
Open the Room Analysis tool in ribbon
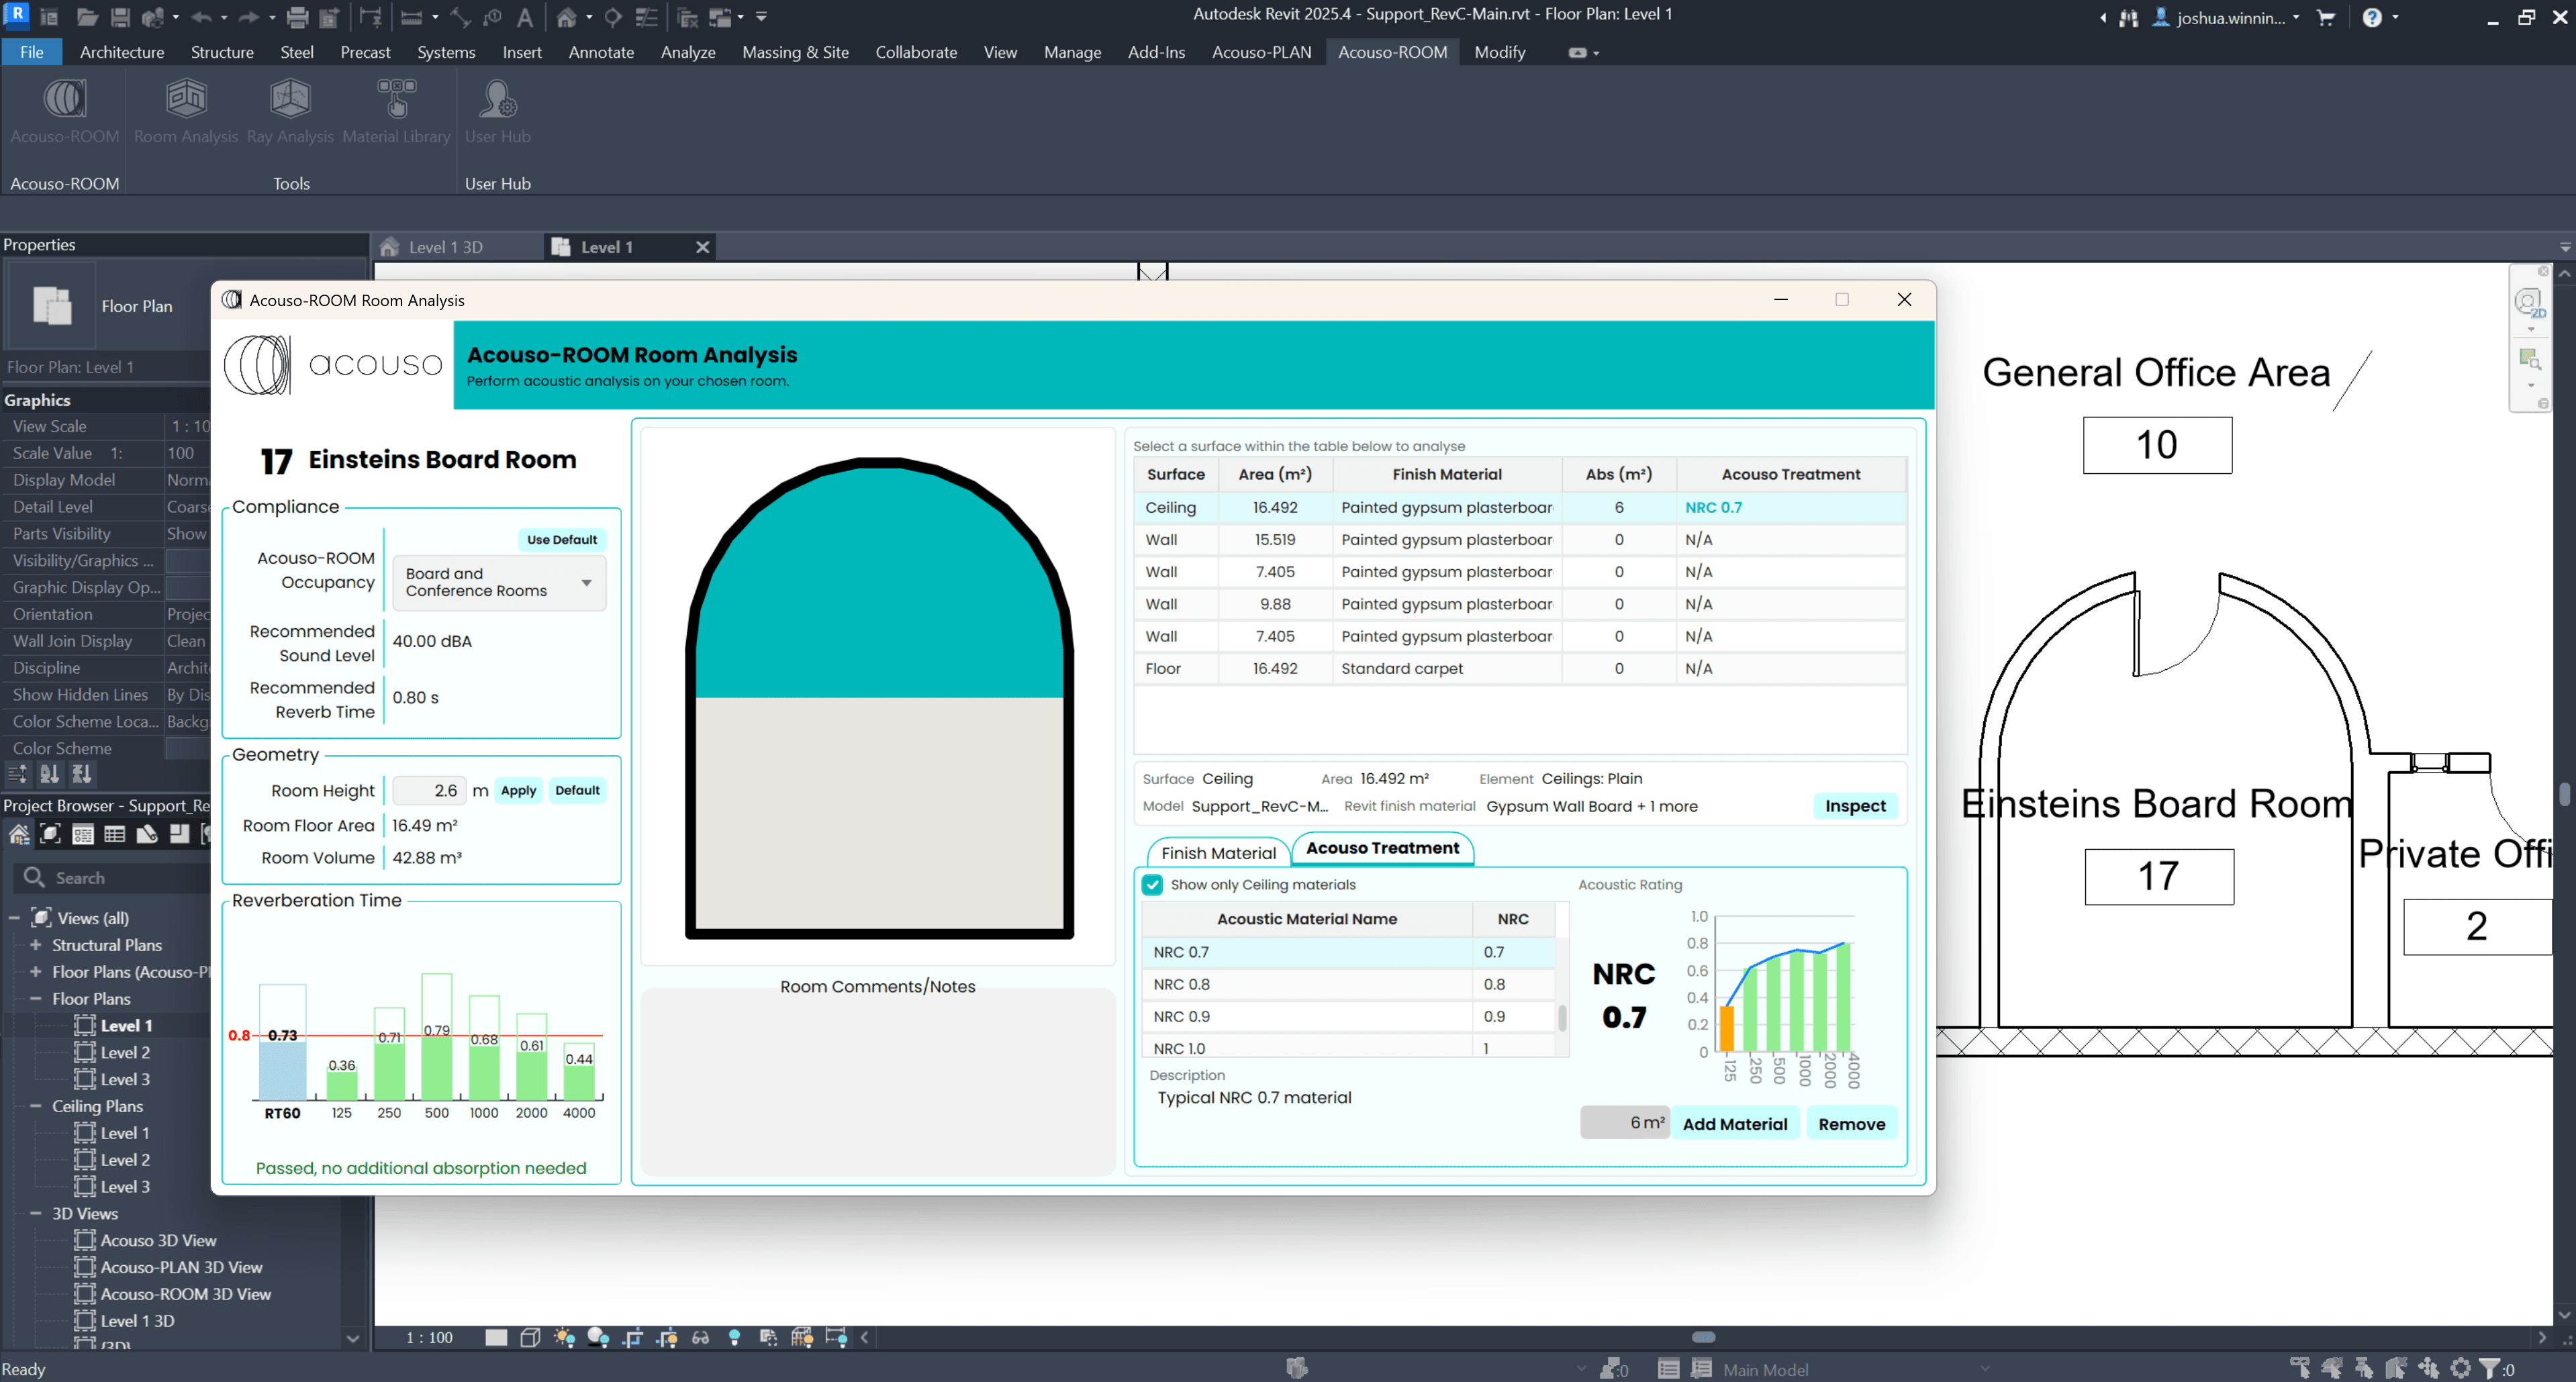[186, 112]
